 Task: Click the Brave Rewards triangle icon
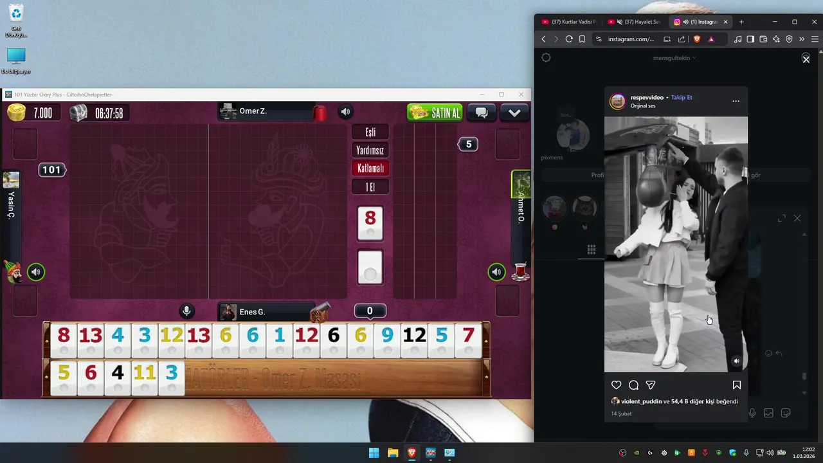click(x=711, y=39)
